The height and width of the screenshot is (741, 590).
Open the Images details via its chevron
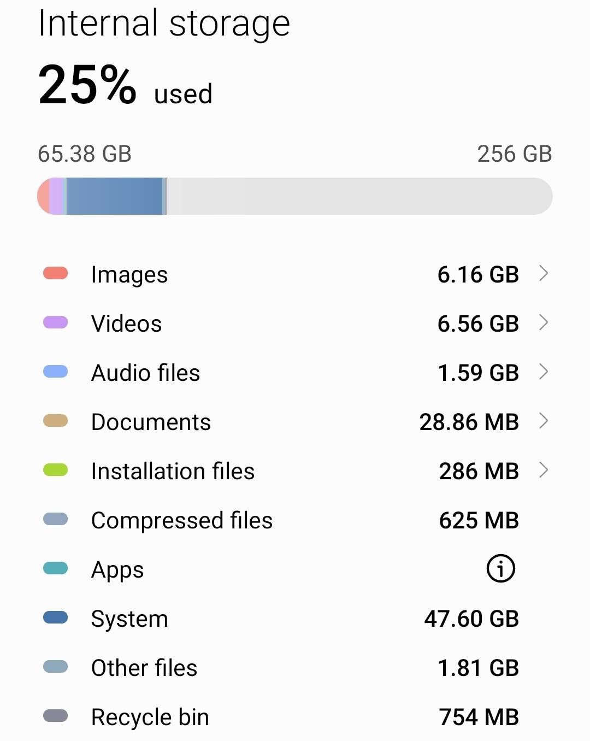click(x=544, y=274)
